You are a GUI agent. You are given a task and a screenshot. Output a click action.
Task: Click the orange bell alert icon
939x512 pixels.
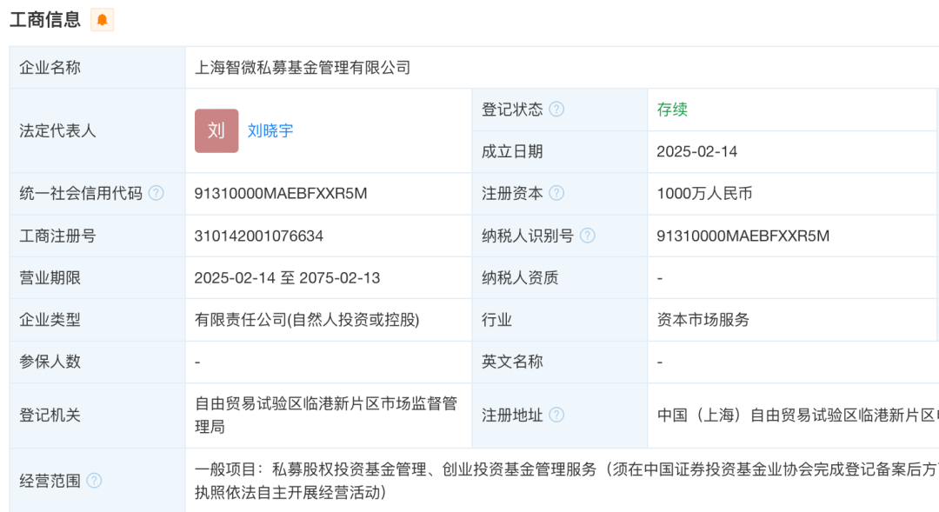pos(102,20)
